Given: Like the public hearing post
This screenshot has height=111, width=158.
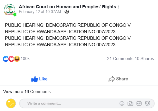Looking at the screenshot, I should pyautogui.click(x=39, y=79).
